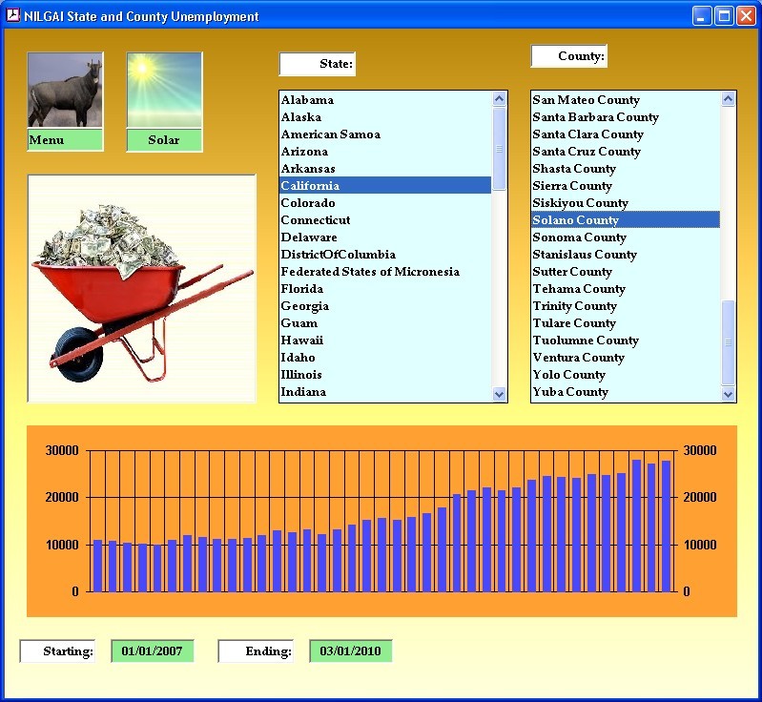Pick Yolo County from the list
The height and width of the screenshot is (702, 762).
click(569, 375)
